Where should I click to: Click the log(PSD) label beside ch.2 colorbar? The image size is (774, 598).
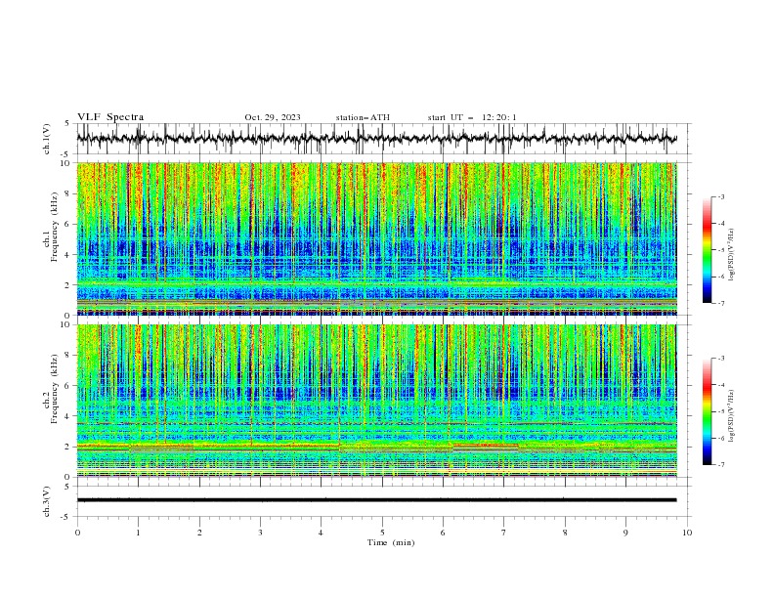click(x=731, y=415)
